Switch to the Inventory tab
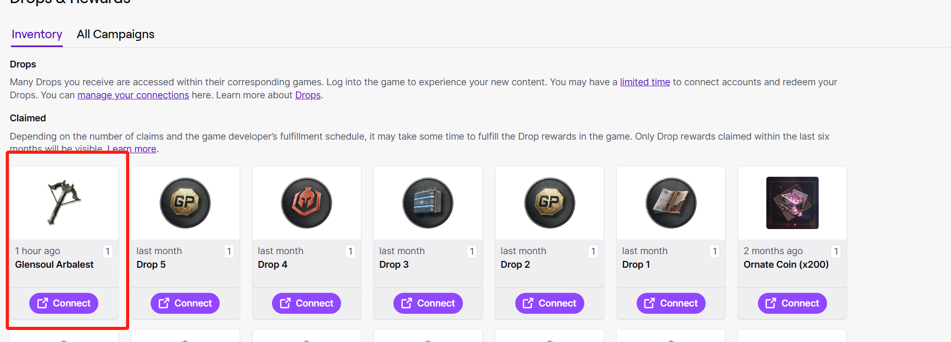 (x=37, y=35)
